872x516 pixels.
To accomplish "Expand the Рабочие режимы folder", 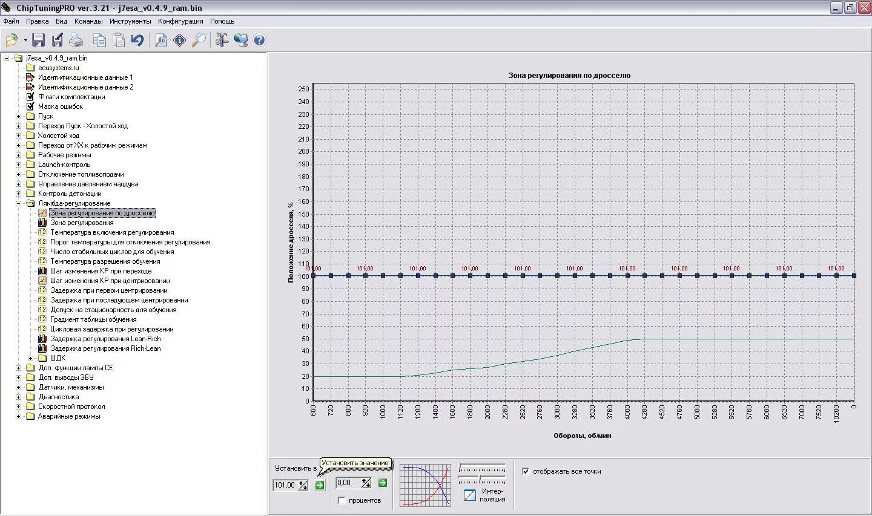I will pyautogui.click(x=18, y=155).
